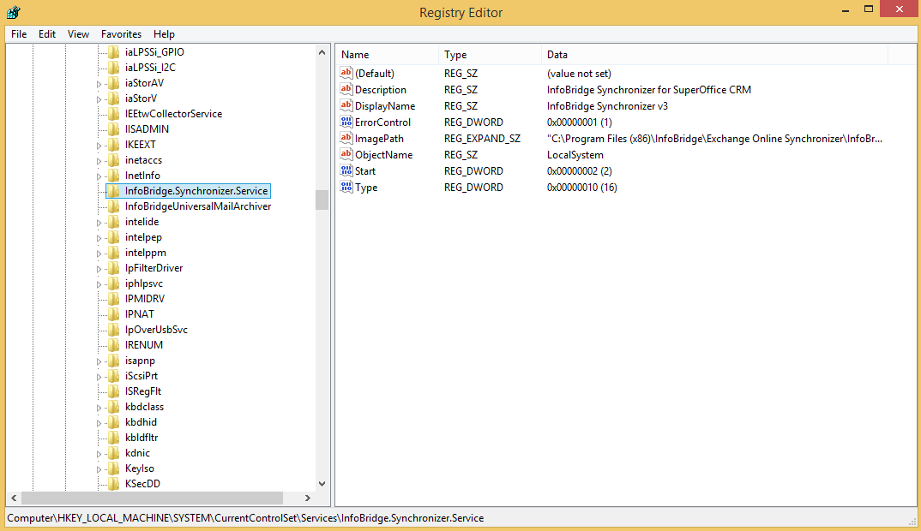Click folder icon of IPNAT key
The height and width of the screenshot is (531, 921).
click(114, 314)
